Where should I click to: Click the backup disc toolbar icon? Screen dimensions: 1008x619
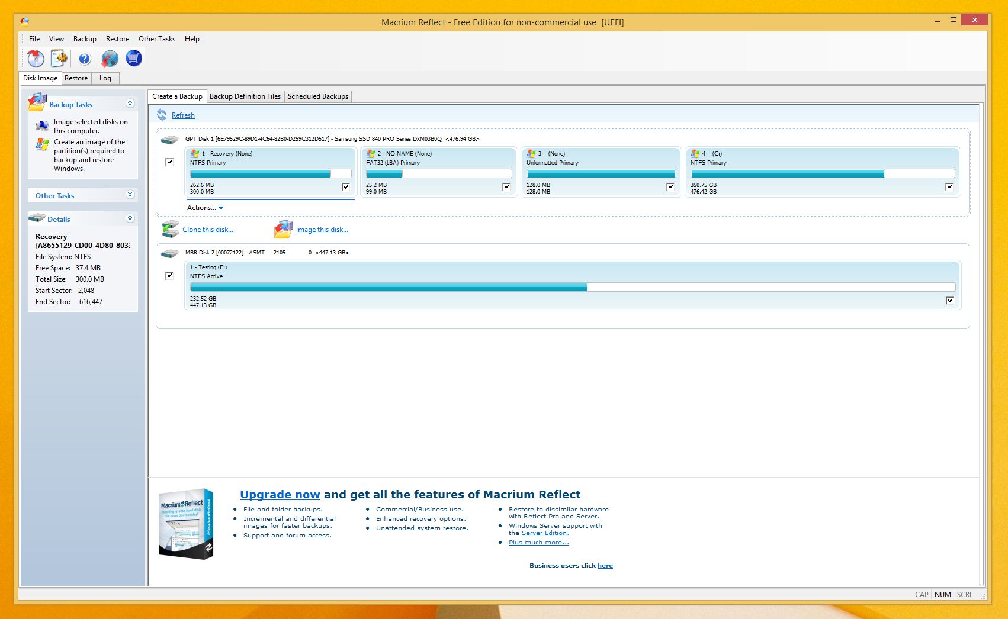coord(36,58)
